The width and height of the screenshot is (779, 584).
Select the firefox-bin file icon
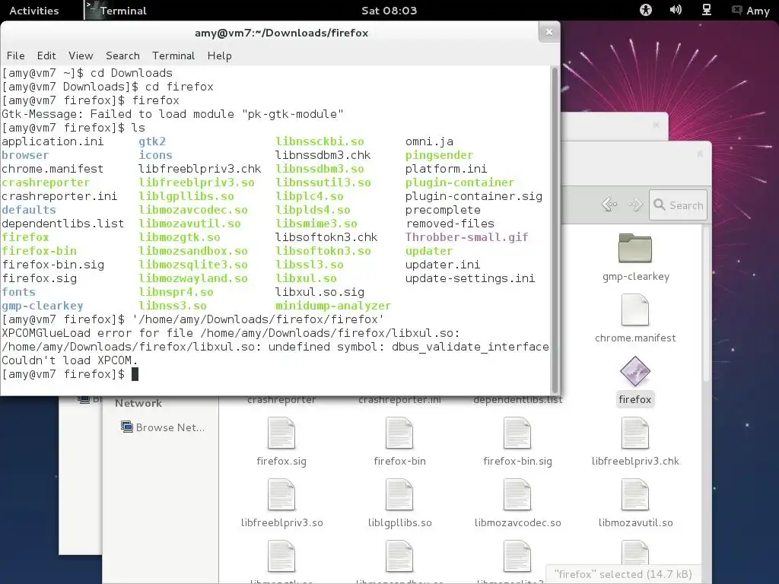point(399,433)
